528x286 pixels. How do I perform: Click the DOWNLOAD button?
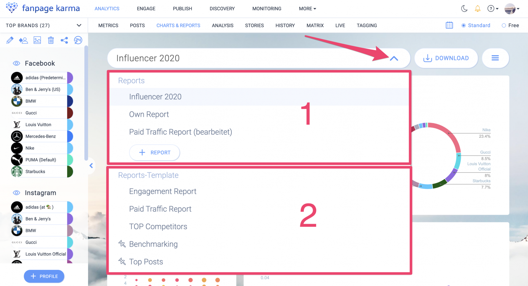[446, 58]
